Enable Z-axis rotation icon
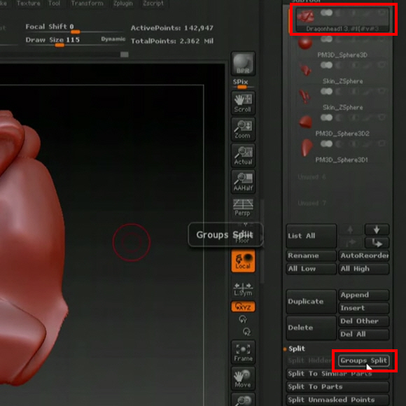Image resolution: width=406 pixels, height=406 pixels. point(246,332)
